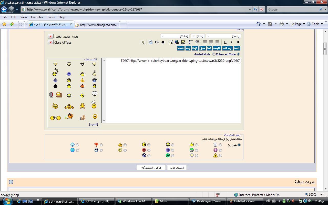328x210 pixels.
Task: Choose the thumbs-up post icon radio
Action: coord(125,145)
